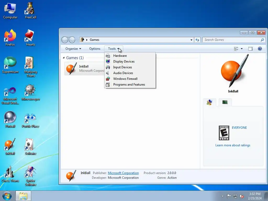Click the Genre Action value
268x201 pixels.
(172, 178)
